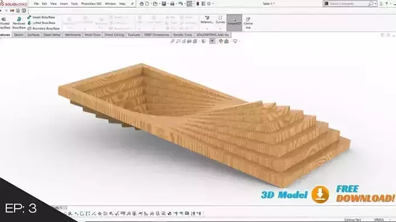Click the Extruded Boss/Base tool
The image size is (396, 222).
4,23
